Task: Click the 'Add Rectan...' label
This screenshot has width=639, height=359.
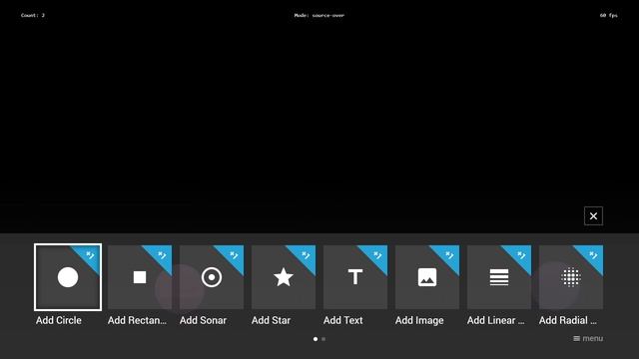Action: (x=137, y=320)
